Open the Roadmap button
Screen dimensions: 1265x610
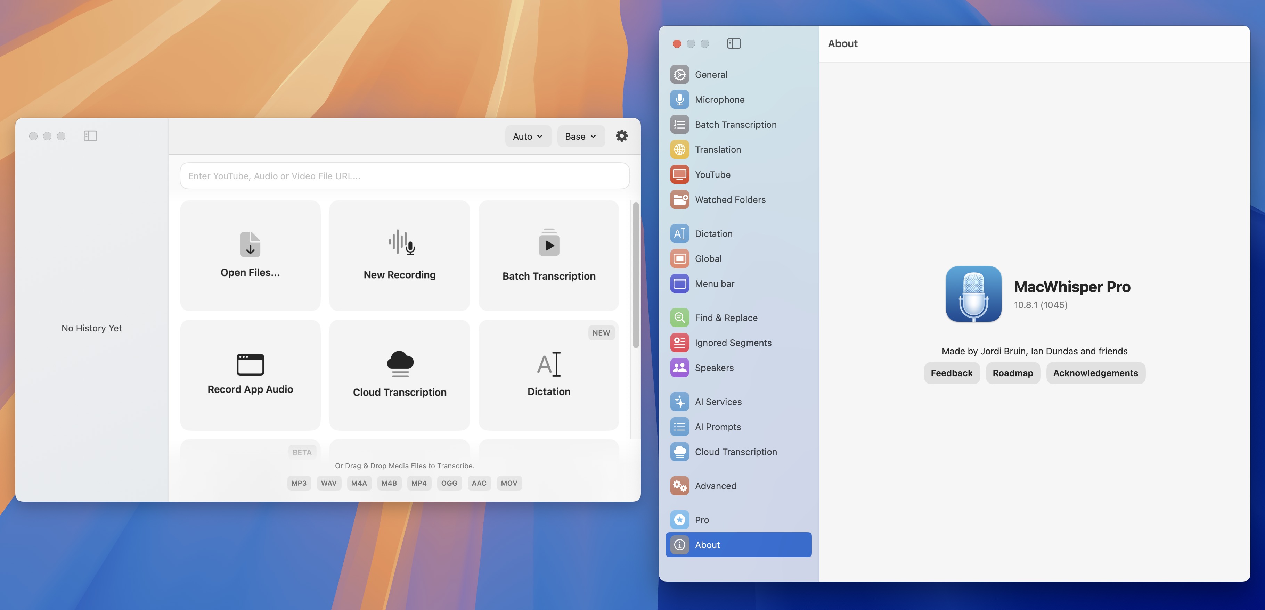[x=1013, y=373]
